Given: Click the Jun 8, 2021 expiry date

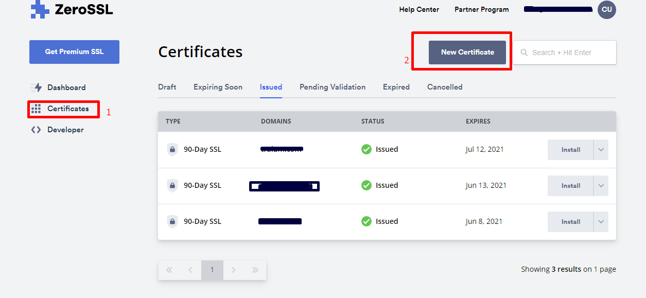Looking at the screenshot, I should (x=484, y=221).
